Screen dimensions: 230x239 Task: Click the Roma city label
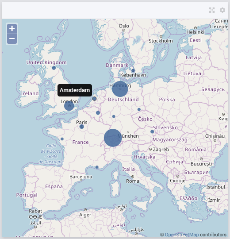coord(133,181)
